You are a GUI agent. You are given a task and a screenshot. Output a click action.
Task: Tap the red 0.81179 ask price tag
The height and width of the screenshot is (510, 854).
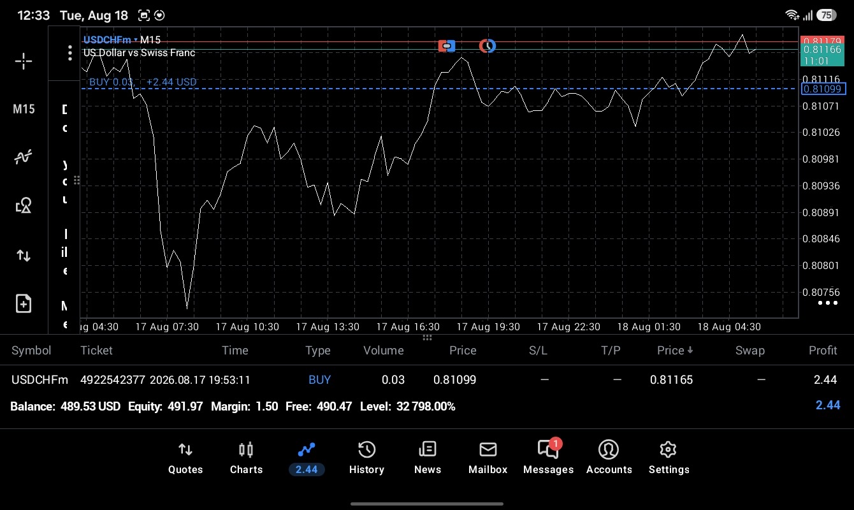click(x=821, y=41)
